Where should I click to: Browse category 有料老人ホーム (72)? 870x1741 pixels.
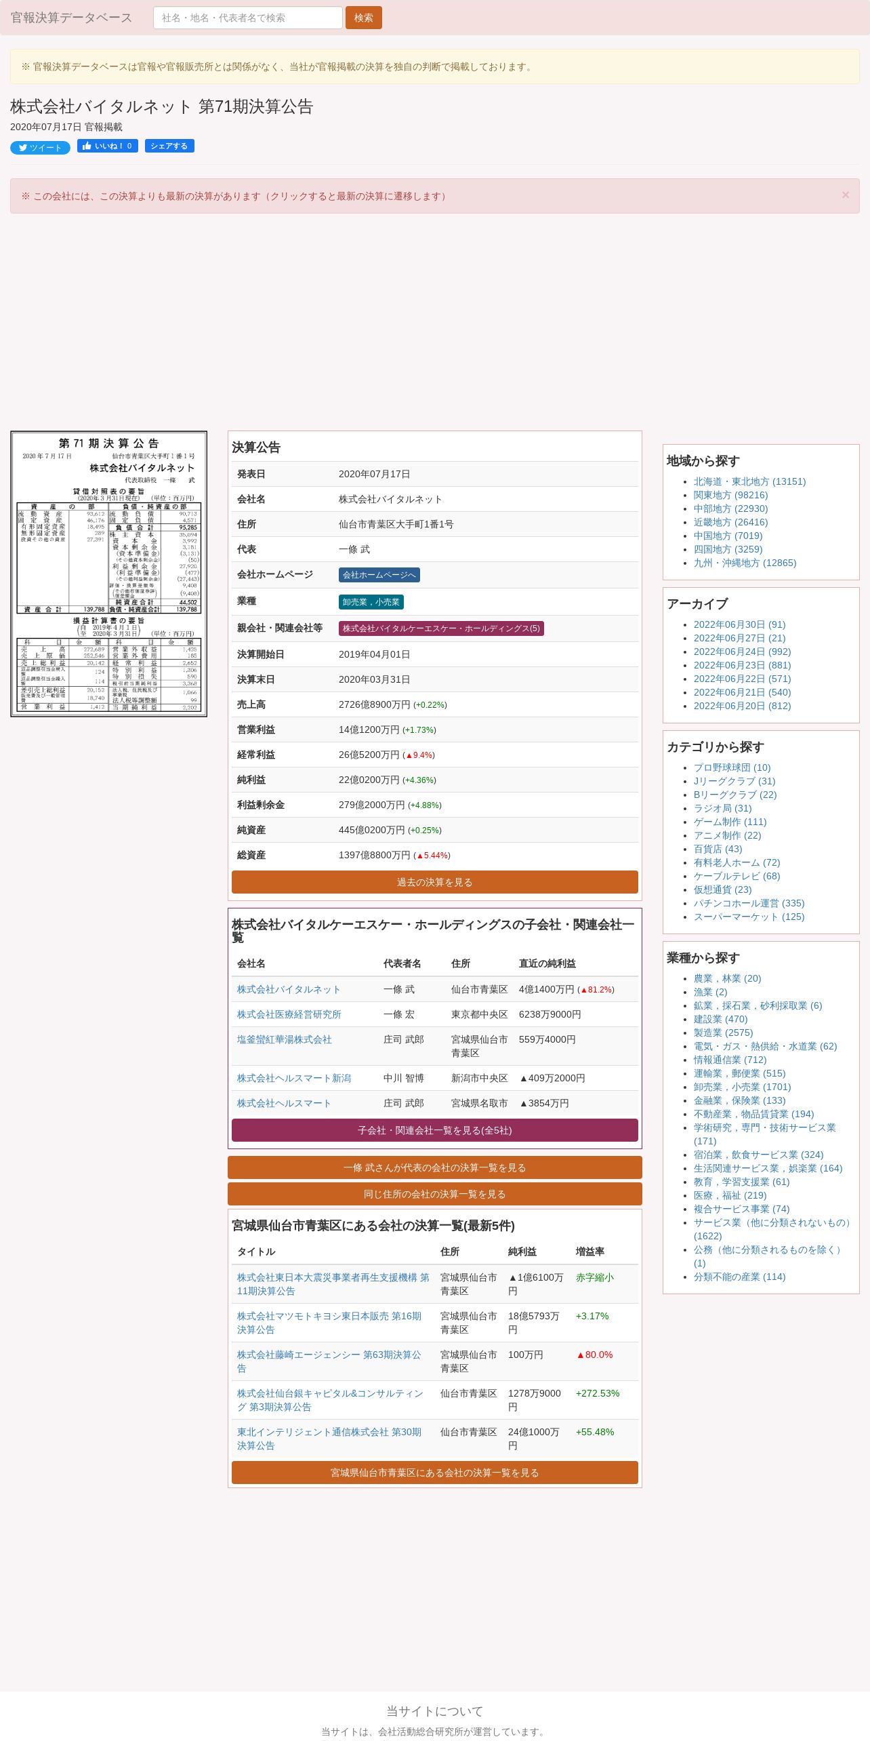click(x=737, y=863)
